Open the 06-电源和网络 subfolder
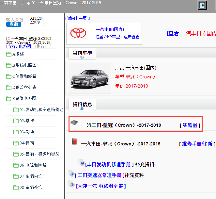216x199 pixels. point(33,165)
